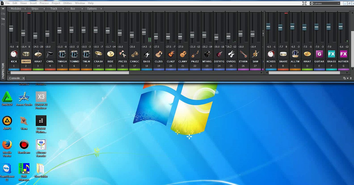Select the GUITAR bus G icon

[x=319, y=54]
